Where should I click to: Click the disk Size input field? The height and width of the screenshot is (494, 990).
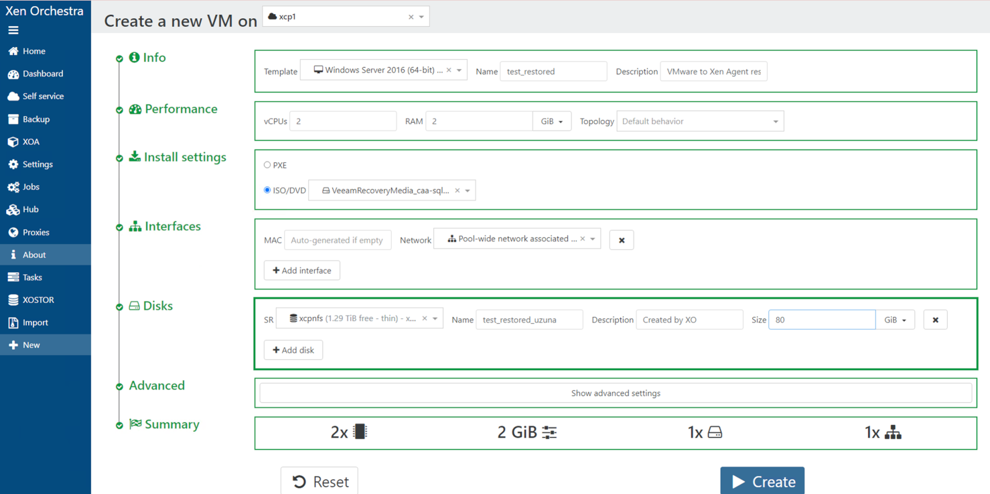click(822, 320)
